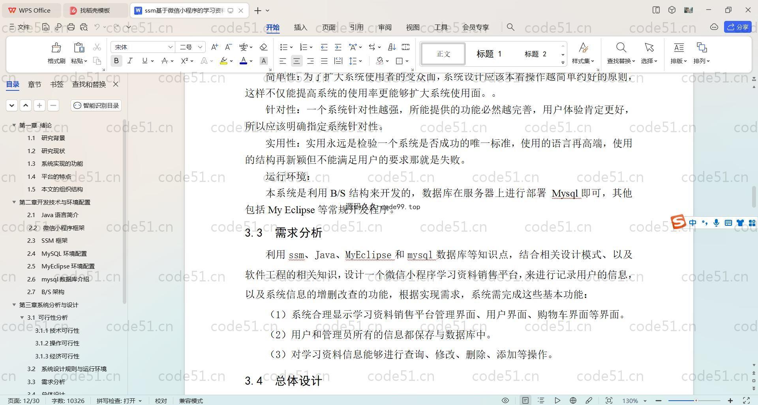This screenshot has height=405, width=758.
Task: Open the 选择 select dropdown
Action: 649,61
